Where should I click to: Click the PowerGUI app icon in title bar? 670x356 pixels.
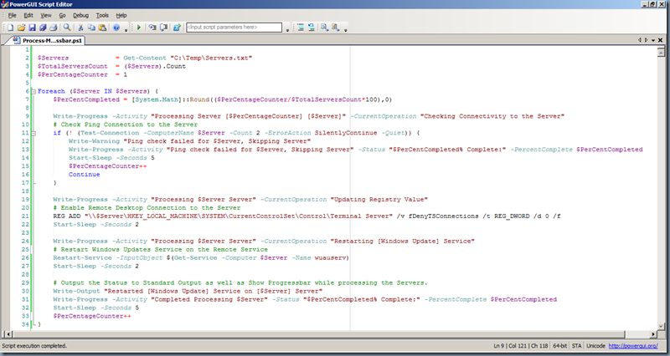coord(5,4)
